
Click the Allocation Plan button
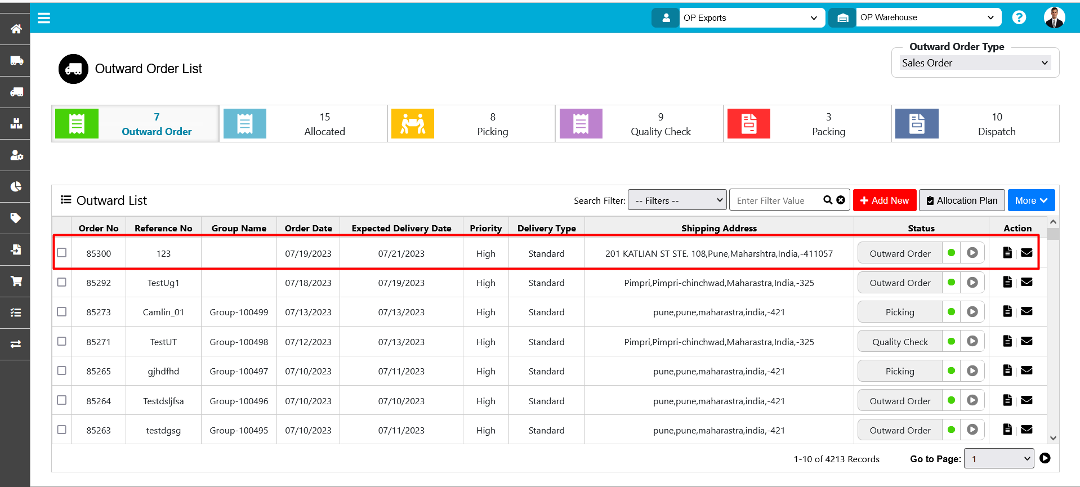[x=961, y=200]
